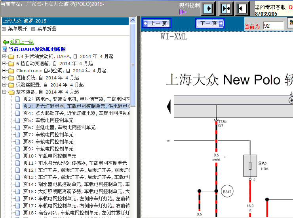The image size is (293, 218).
Task: Click black left triangle on diagram edge
Action: (x=169, y=107)
